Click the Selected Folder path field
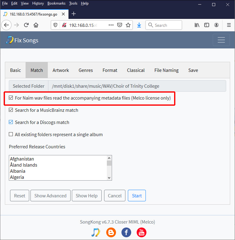Screen dimensions: 235x240 (x=137, y=86)
